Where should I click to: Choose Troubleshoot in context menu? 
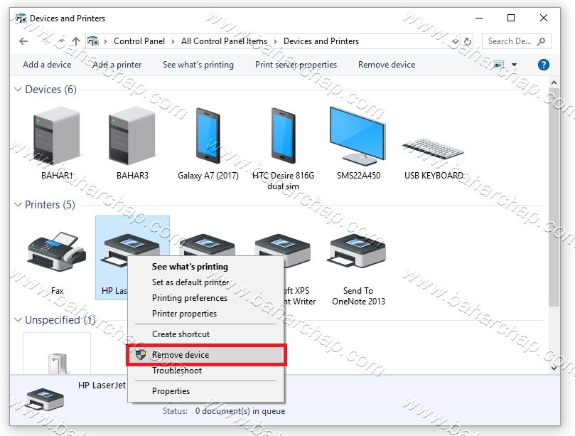(x=205, y=371)
